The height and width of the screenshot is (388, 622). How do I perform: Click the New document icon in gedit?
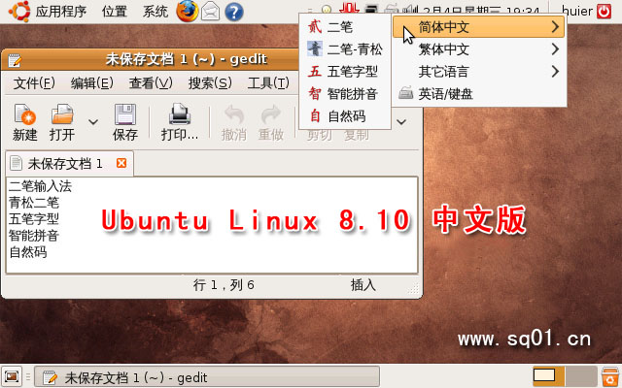click(24, 114)
